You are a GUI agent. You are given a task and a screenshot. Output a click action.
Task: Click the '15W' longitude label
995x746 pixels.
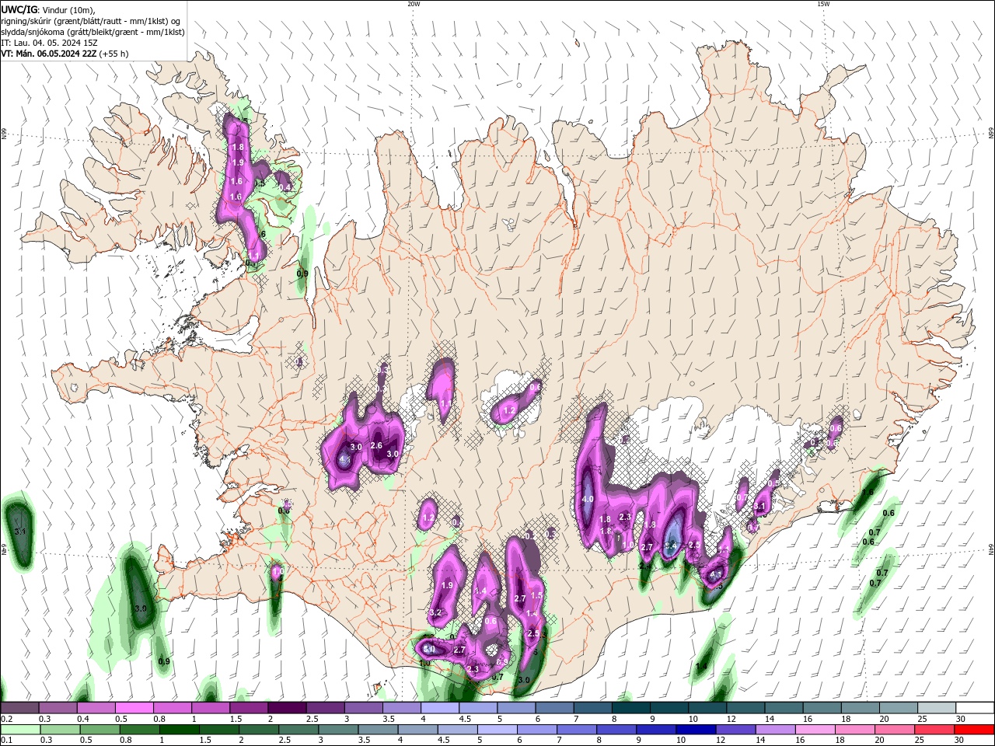pyautogui.click(x=823, y=4)
